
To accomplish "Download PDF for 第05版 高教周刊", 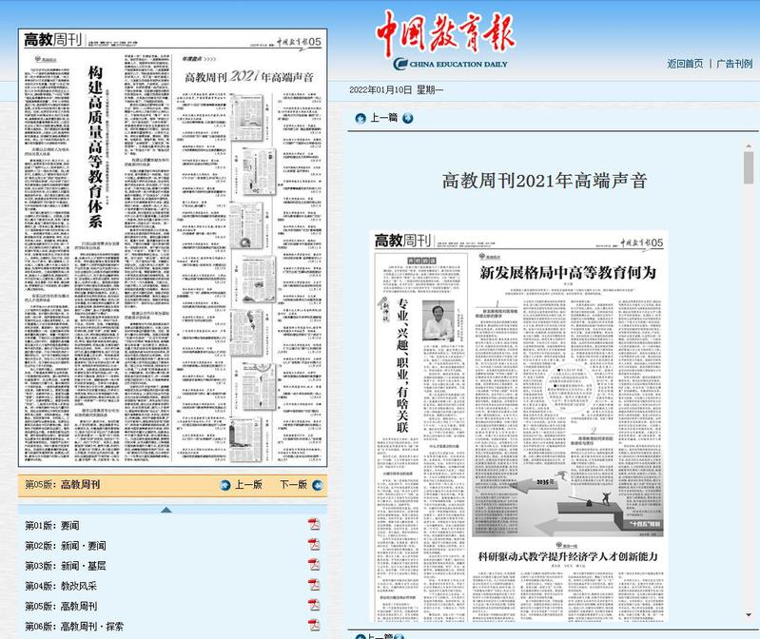I will pos(314,605).
